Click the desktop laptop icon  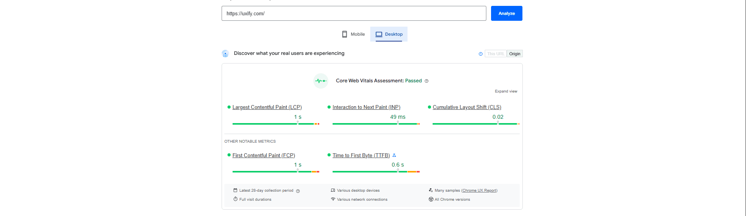pos(379,34)
